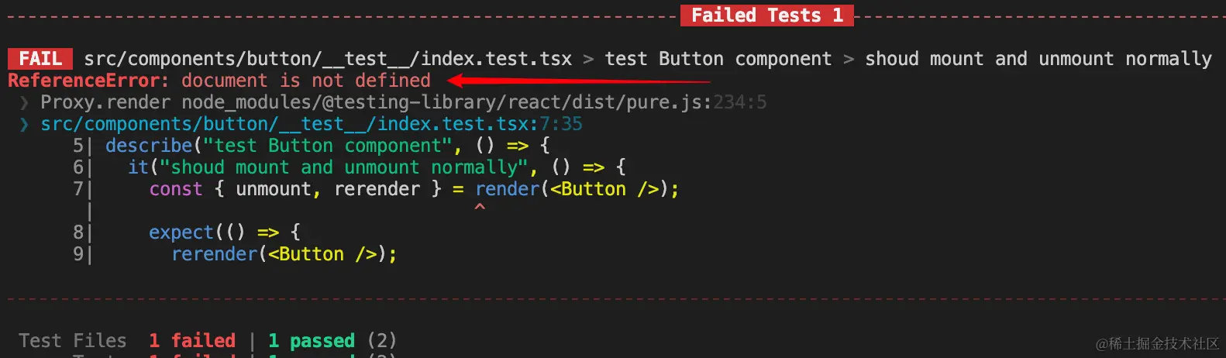Click the "test Button component" breadcrumb segment
Image resolution: width=1226 pixels, height=358 pixels.
click(x=718, y=59)
